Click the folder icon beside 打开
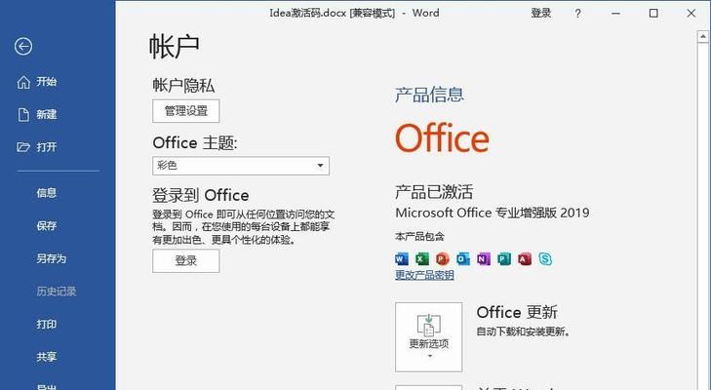Viewport: 711px width, 390px height. click(23, 147)
